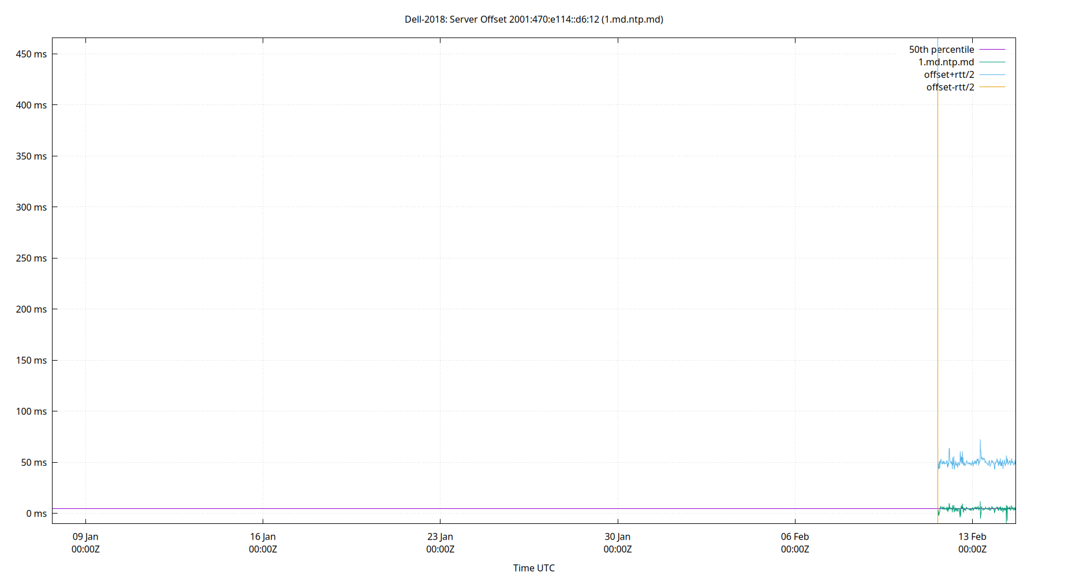
Task: Expand the 13 Feb axis tick label
Action: (973, 542)
